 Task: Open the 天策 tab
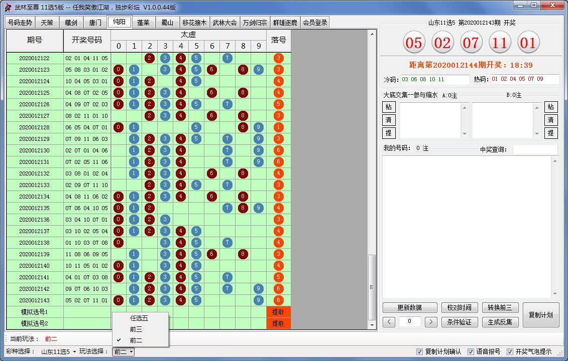click(x=48, y=22)
